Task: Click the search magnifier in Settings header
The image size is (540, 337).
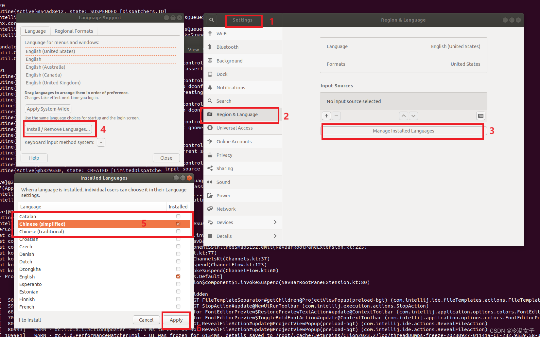Action: [x=211, y=20]
